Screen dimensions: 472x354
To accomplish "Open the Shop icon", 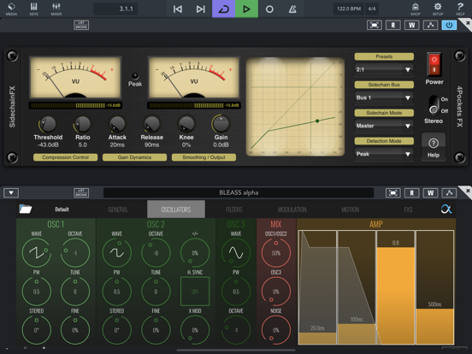I will (416, 9).
